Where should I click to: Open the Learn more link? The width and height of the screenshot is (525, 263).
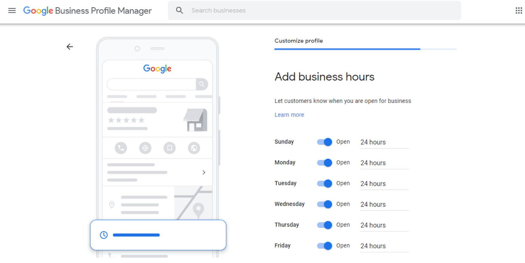(x=289, y=115)
